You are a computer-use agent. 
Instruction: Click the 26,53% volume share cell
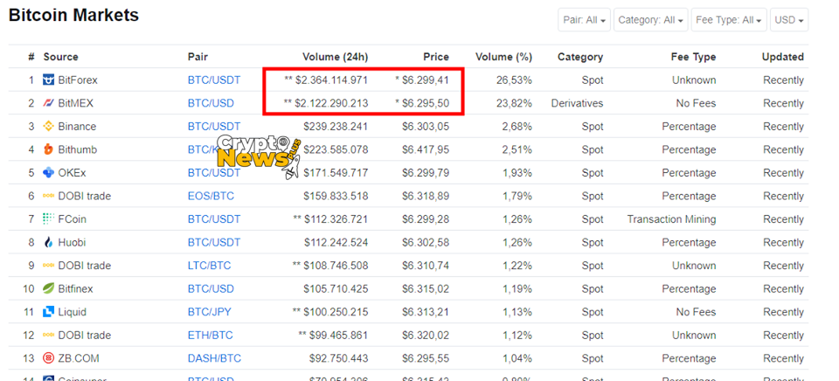[514, 80]
